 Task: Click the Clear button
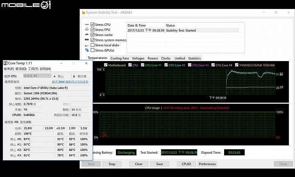coord(138,164)
